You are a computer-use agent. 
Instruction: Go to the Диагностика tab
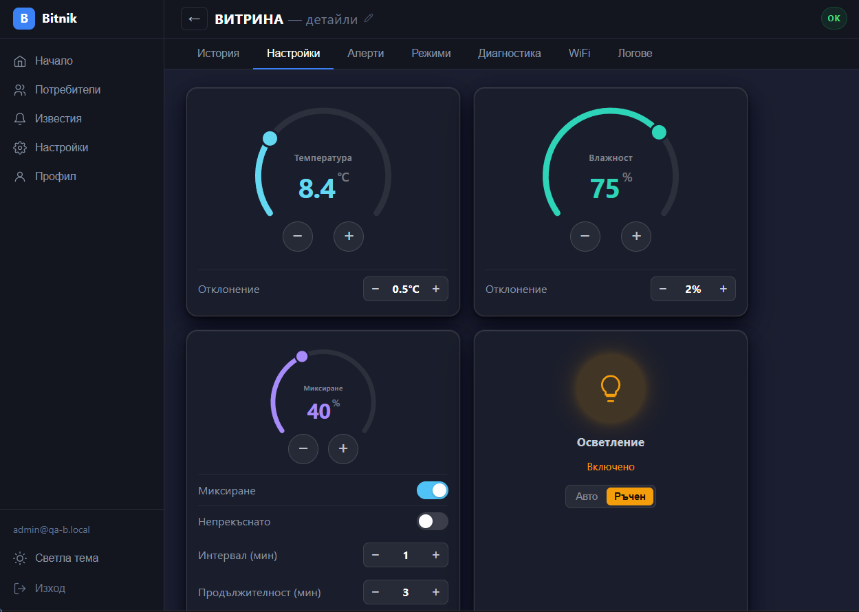[x=510, y=54]
